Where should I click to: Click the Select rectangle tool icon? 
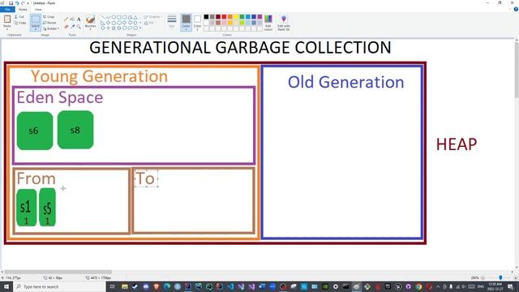pos(36,19)
